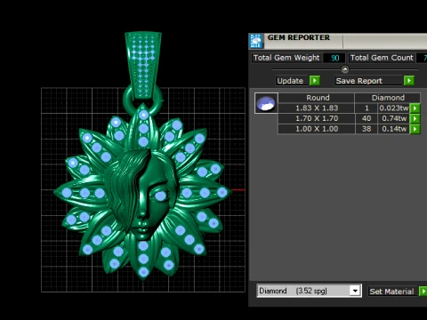Click the Save Report button
This screenshot has height=320, width=427.
[x=369, y=81]
